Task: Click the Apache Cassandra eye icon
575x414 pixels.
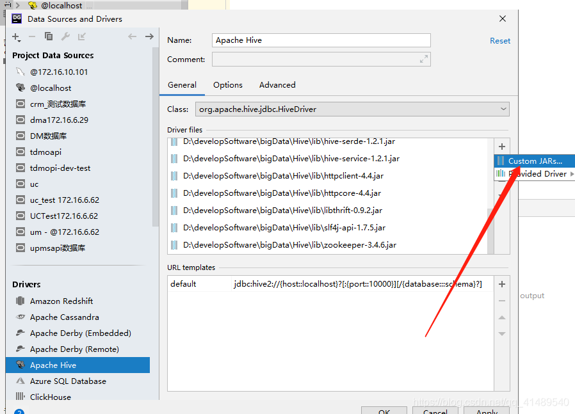Action: (x=20, y=317)
